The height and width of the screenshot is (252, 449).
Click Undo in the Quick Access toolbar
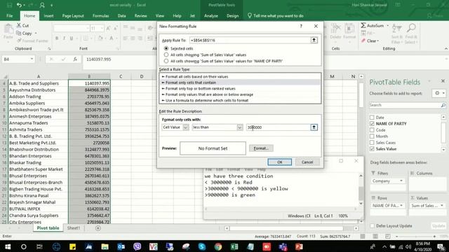[19, 5]
